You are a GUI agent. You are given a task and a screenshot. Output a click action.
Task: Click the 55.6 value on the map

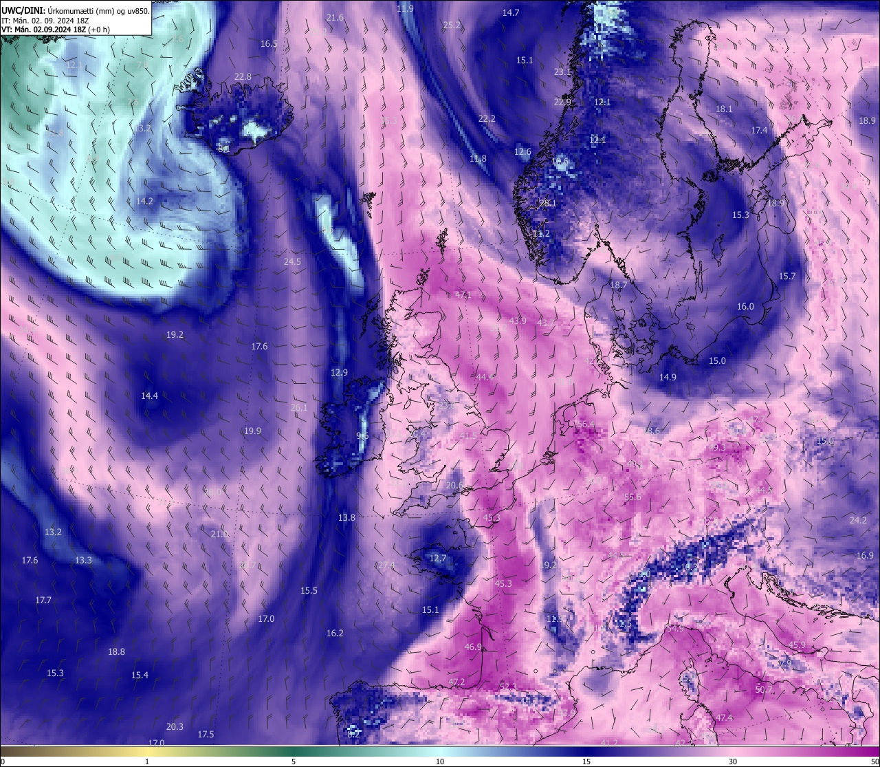click(632, 497)
